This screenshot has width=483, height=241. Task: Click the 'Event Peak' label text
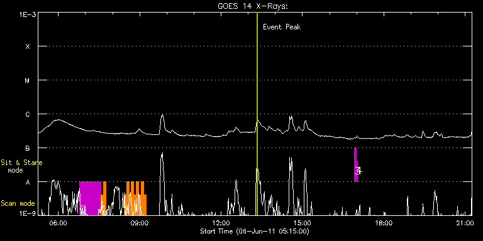point(282,27)
